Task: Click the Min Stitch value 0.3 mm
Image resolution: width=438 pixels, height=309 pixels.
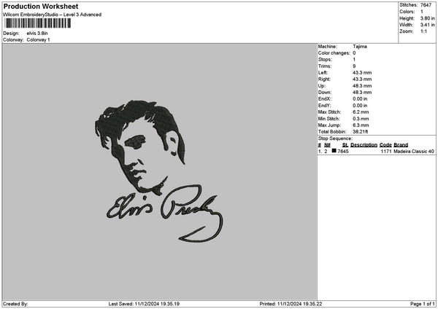Action: pyautogui.click(x=361, y=119)
